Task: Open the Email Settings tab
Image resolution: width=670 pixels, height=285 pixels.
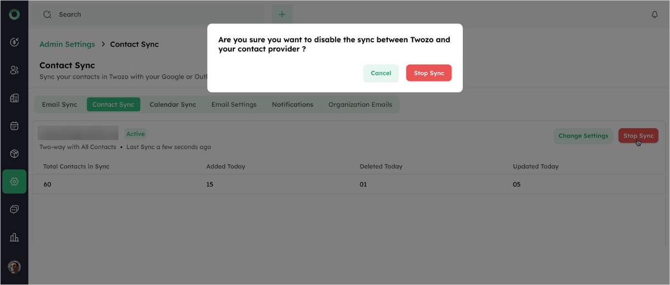Action: pos(234,104)
